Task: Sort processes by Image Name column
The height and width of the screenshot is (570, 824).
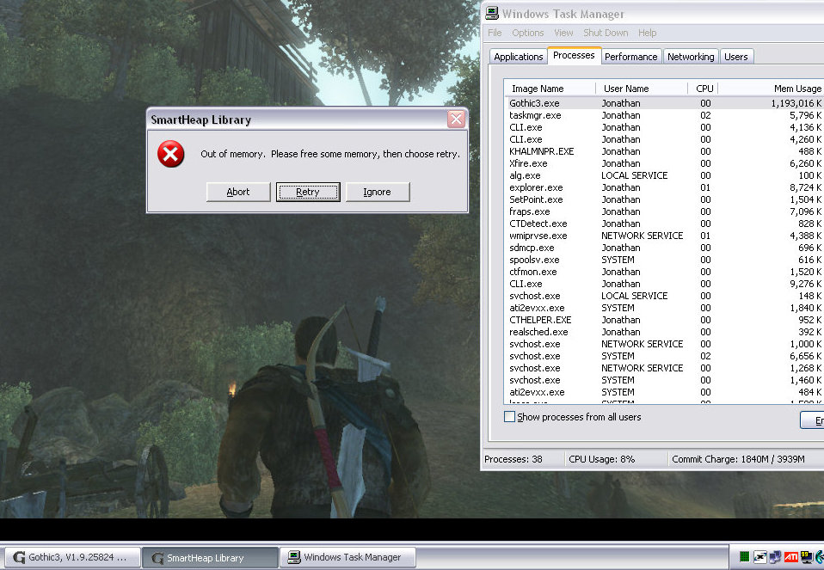Action: point(550,89)
